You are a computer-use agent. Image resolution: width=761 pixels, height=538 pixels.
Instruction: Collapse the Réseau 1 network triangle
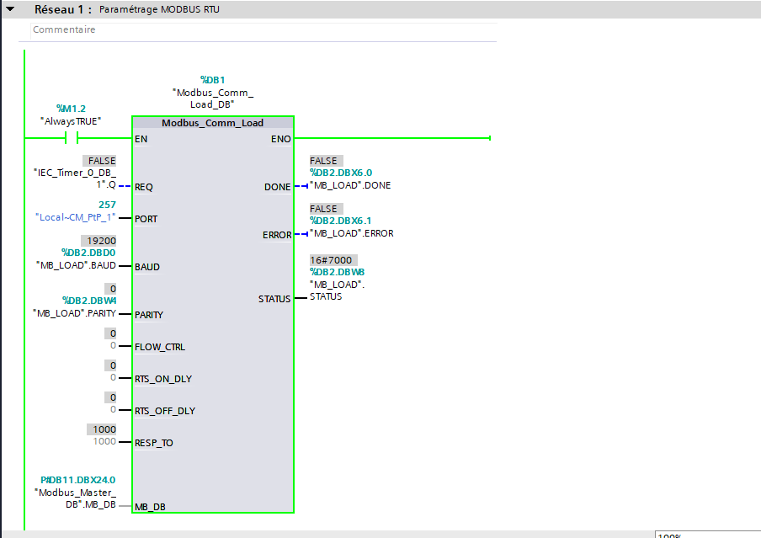pos(11,10)
